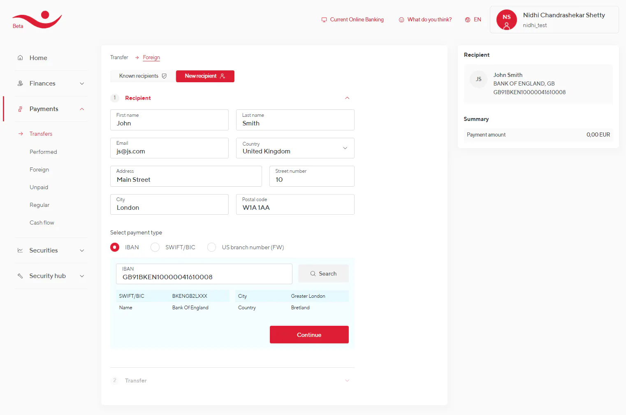Viewport: 626px width, 415px height.
Task: Expand the Securities menu chevron
Action: [82, 250]
